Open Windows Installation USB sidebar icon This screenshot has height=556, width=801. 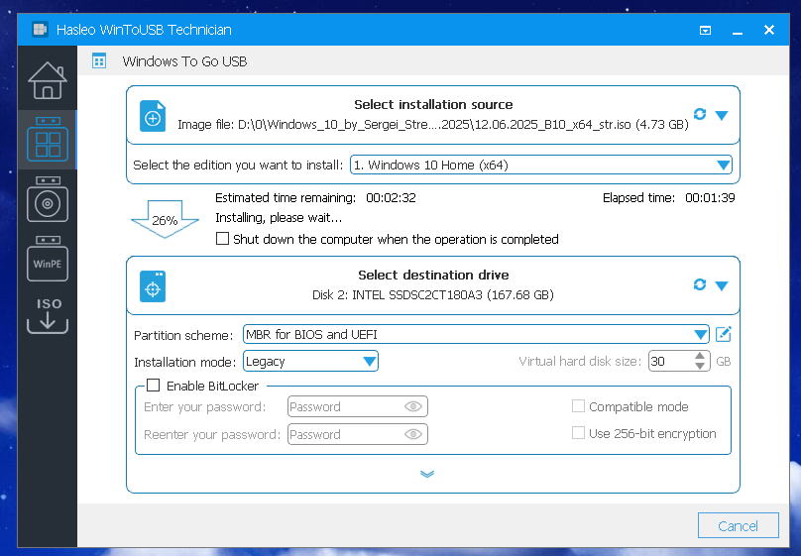pos(47,199)
